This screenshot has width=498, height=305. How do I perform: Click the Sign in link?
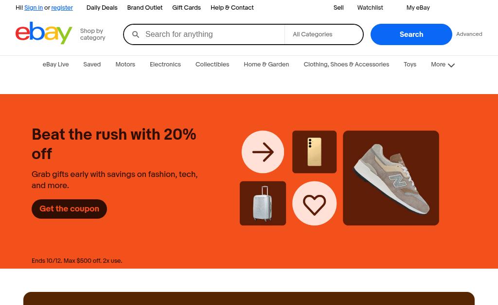tap(34, 8)
